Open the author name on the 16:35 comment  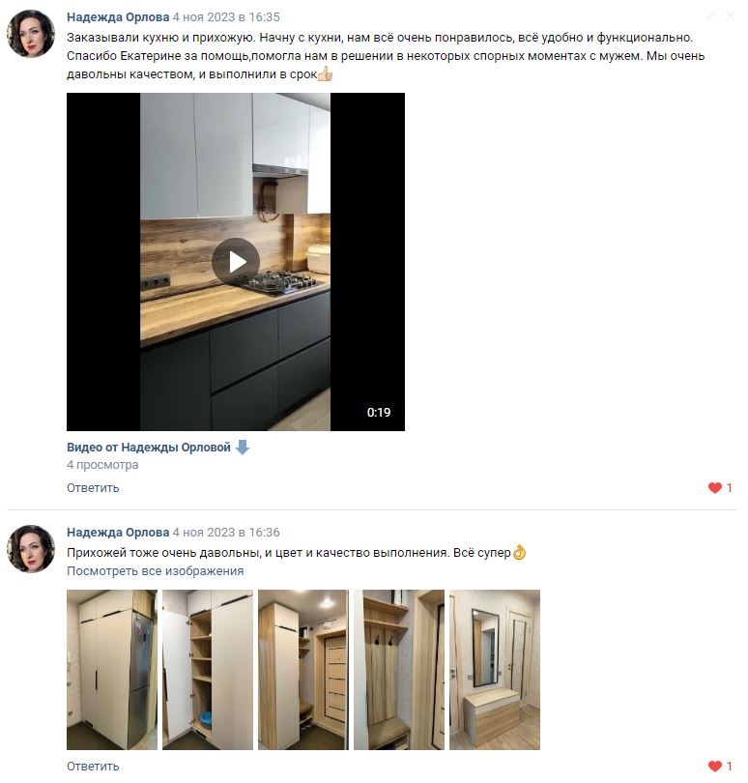[x=118, y=17]
